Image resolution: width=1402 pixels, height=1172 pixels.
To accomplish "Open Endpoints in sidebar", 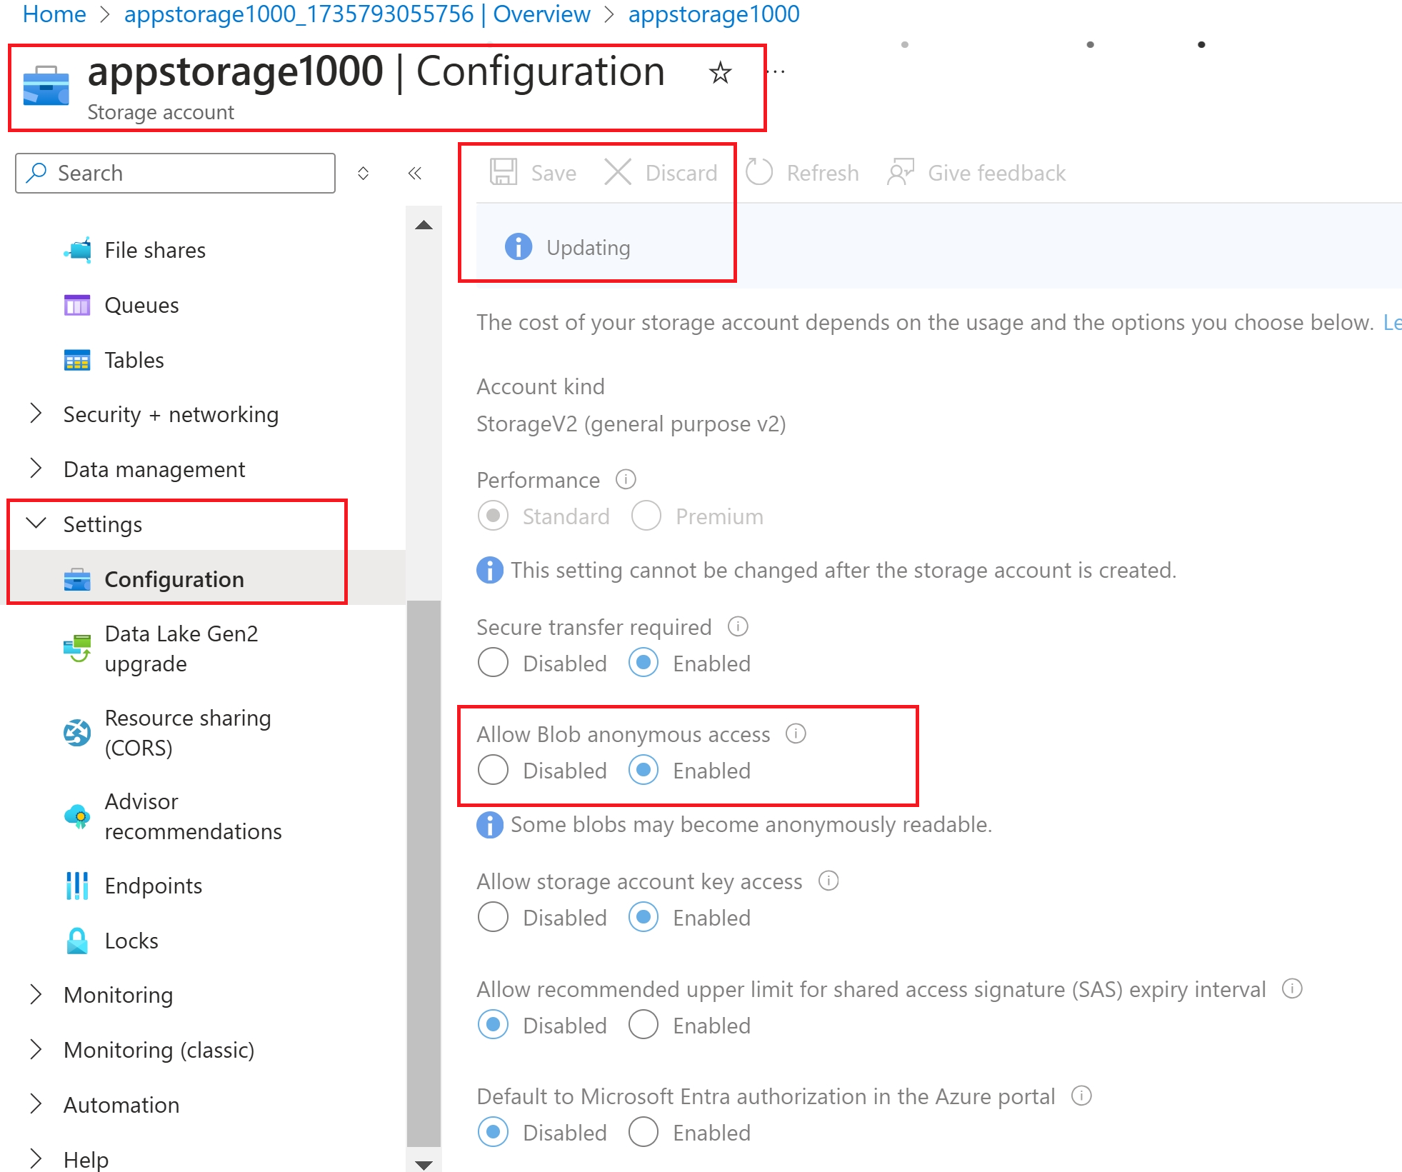I will [x=153, y=886].
